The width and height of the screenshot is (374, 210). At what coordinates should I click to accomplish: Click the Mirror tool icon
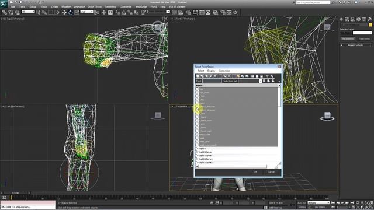point(174,12)
